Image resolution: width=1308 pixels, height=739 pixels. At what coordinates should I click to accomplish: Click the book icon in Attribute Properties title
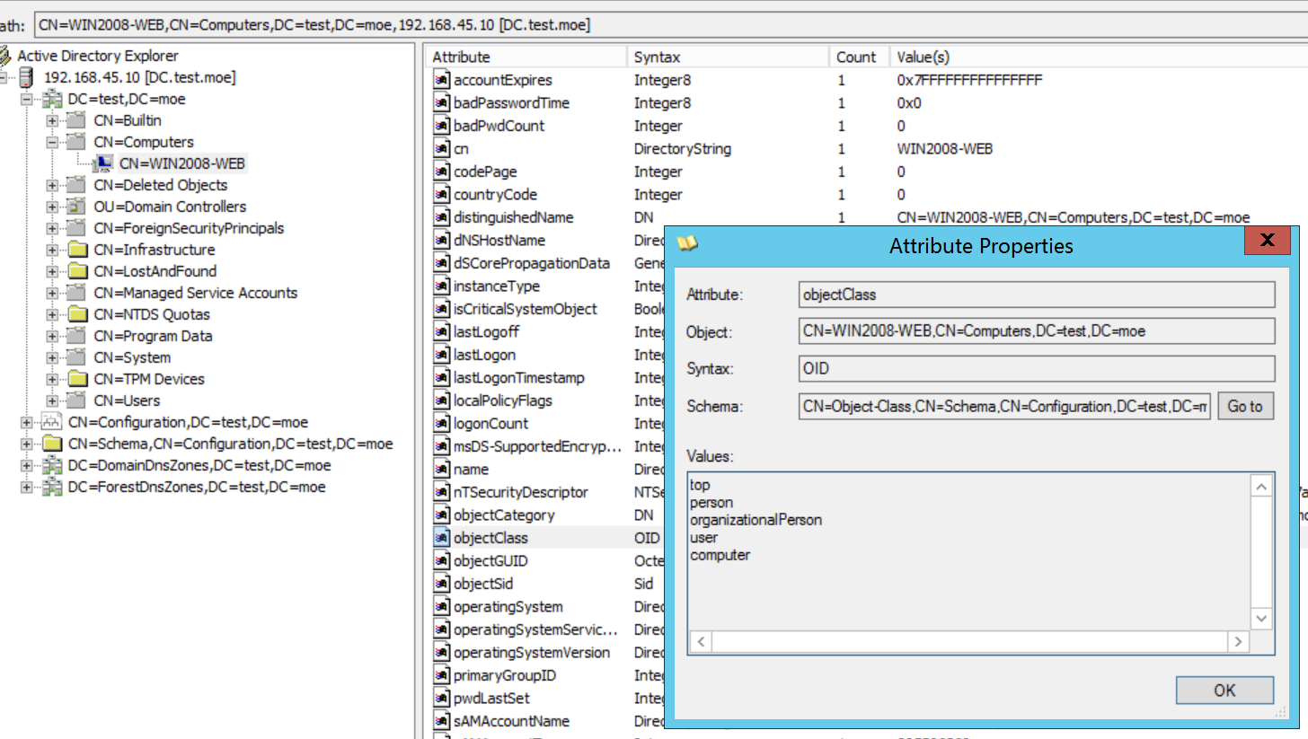[x=688, y=243]
